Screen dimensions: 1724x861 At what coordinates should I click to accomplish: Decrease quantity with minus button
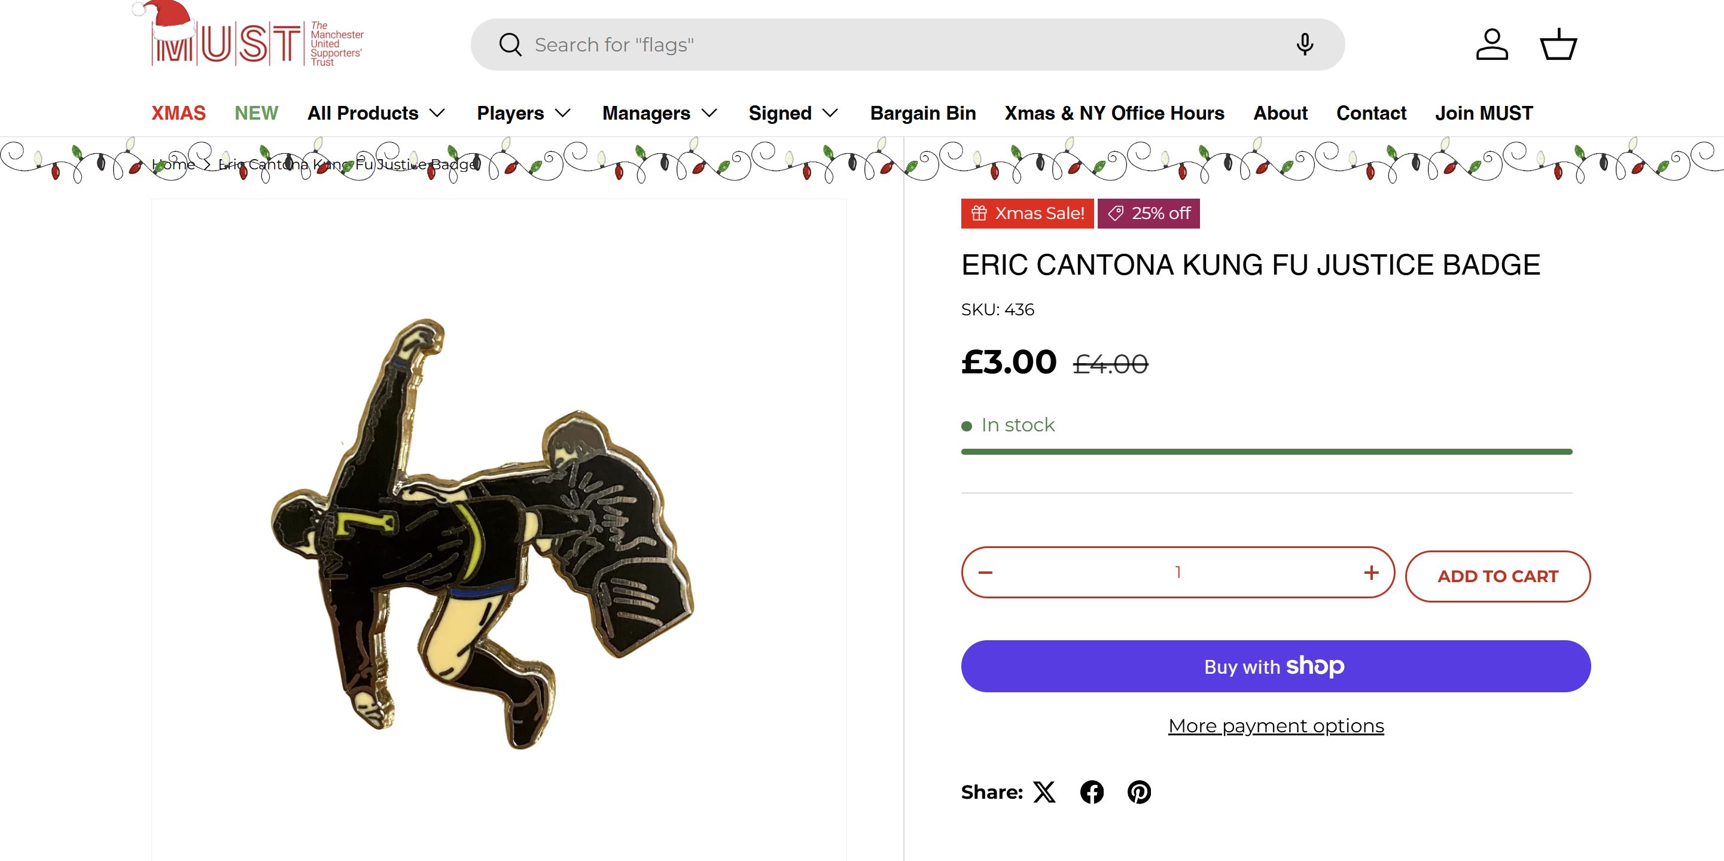[985, 573]
